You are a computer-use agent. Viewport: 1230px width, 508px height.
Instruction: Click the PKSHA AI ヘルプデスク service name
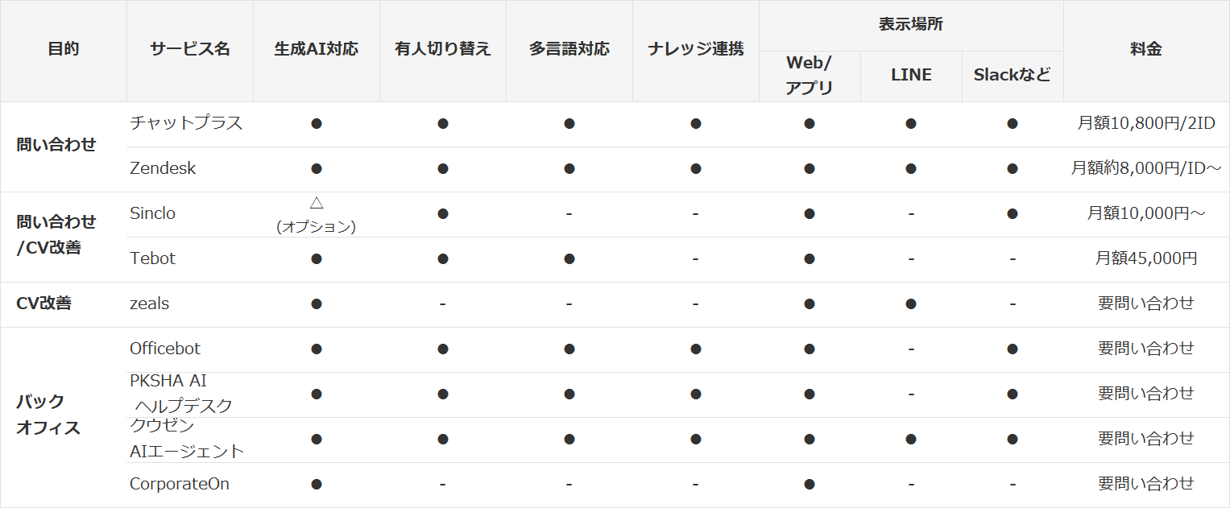click(180, 394)
